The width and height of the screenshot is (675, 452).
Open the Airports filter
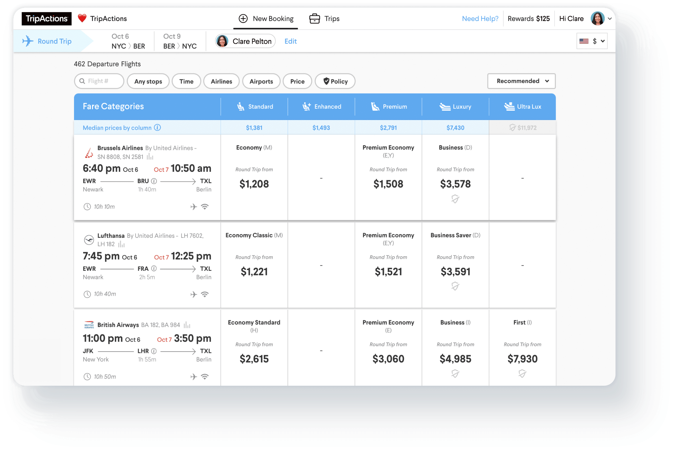[x=261, y=81]
